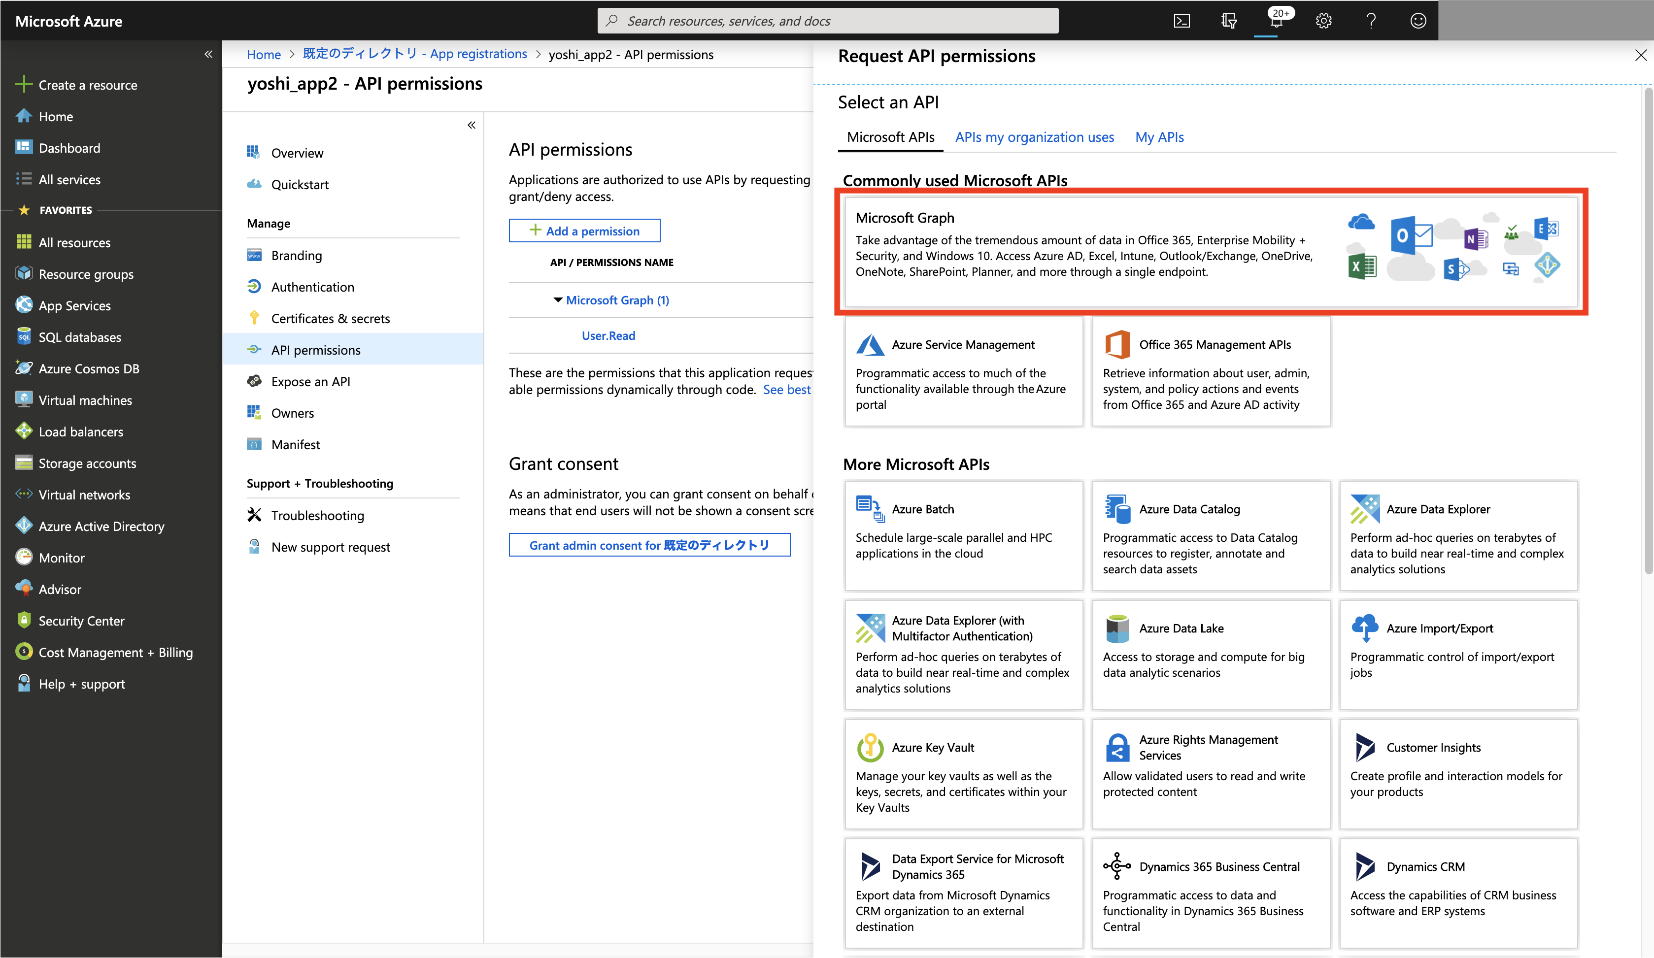Close the Request API permissions panel
The width and height of the screenshot is (1654, 958).
1640,55
